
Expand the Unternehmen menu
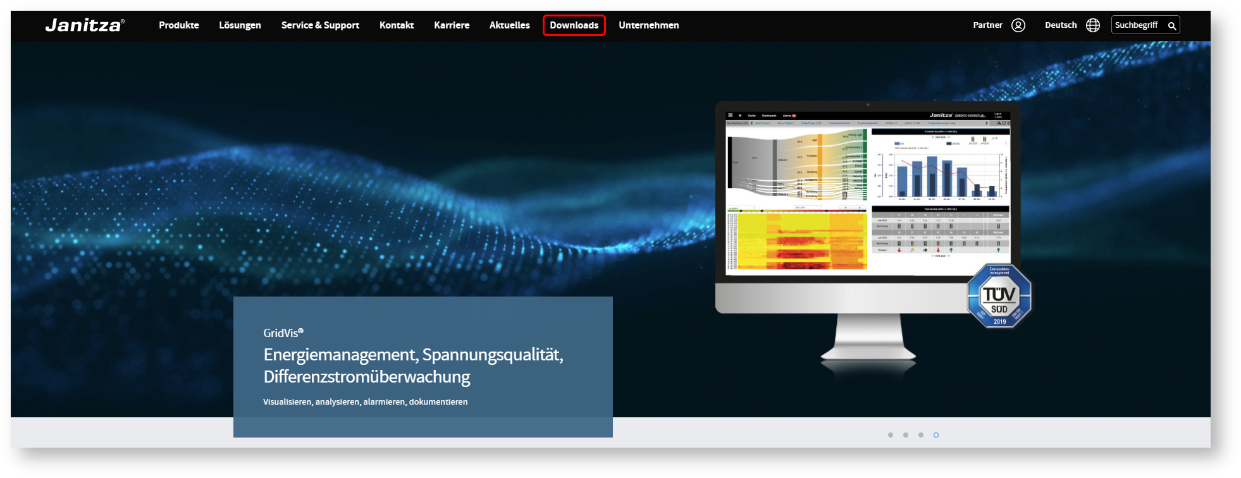click(x=648, y=25)
